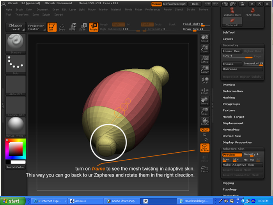This screenshot has height=205, width=273.
Task: Select the HEAD BASIC tool
Action: tap(253, 12)
